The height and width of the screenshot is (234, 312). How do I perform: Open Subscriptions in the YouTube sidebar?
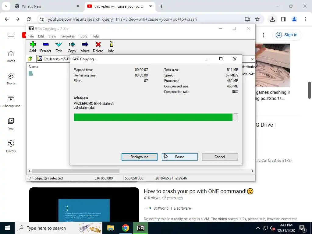coord(11,101)
